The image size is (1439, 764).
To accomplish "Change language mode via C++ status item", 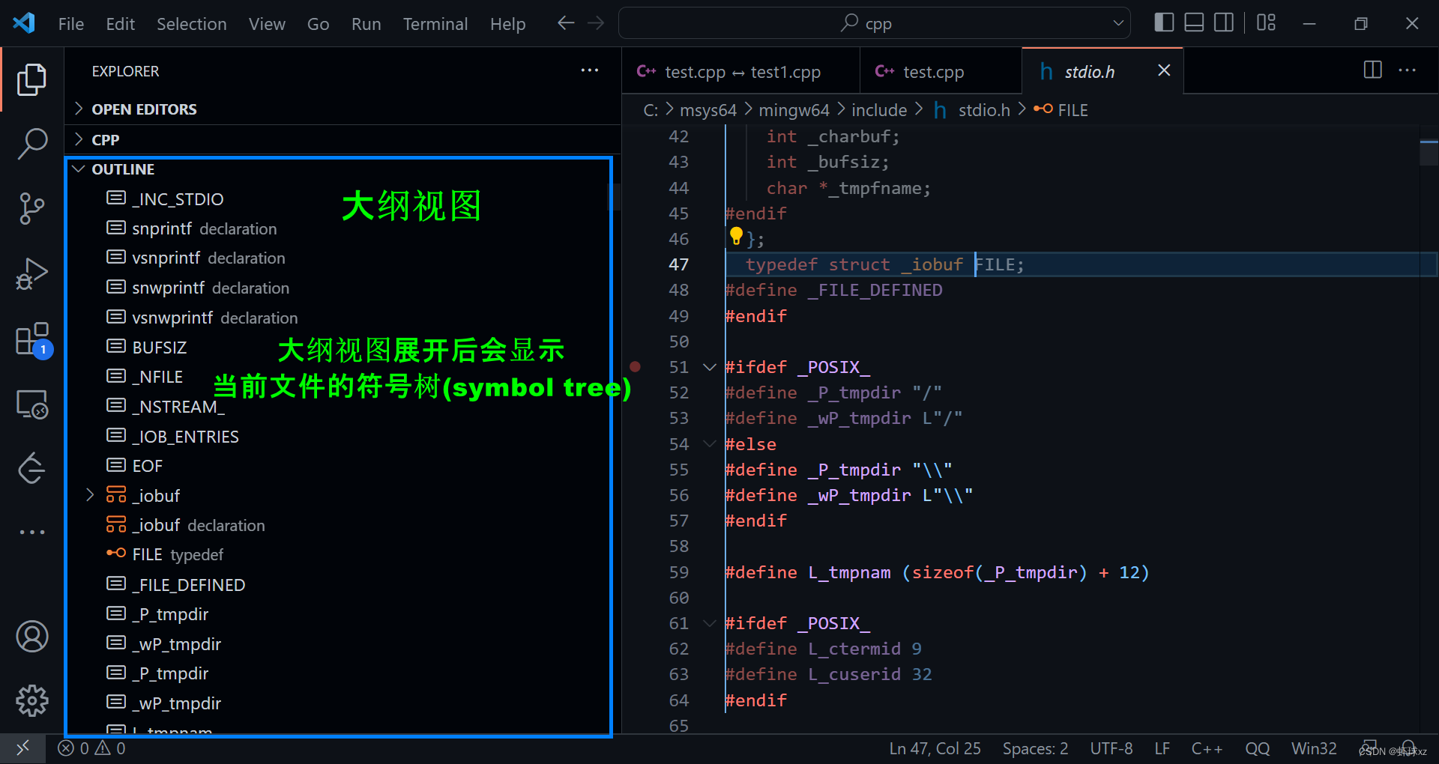I will [1207, 748].
